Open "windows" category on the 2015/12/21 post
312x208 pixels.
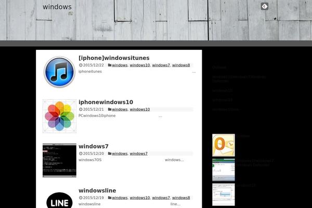(x=120, y=109)
